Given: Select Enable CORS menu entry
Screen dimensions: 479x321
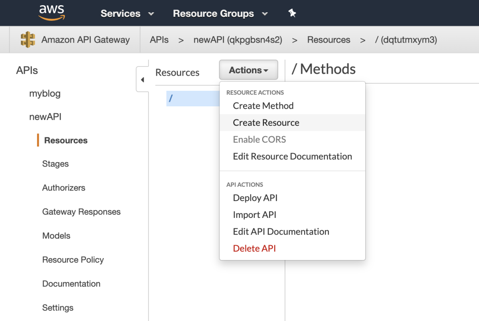Looking at the screenshot, I should [x=292, y=139].
